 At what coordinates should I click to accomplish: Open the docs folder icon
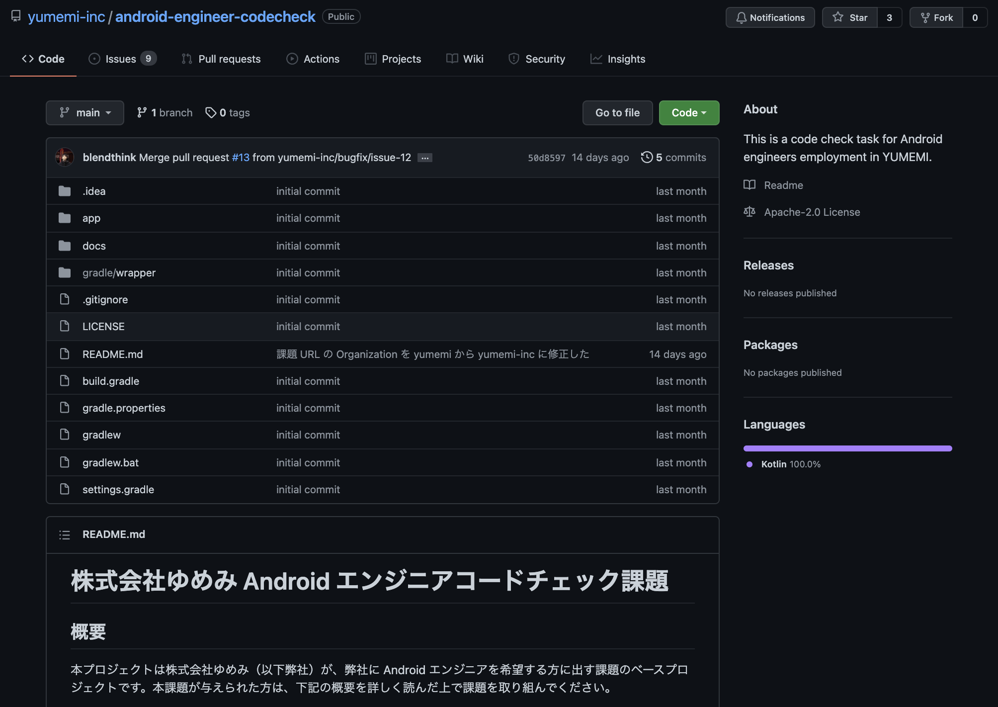[x=65, y=246]
